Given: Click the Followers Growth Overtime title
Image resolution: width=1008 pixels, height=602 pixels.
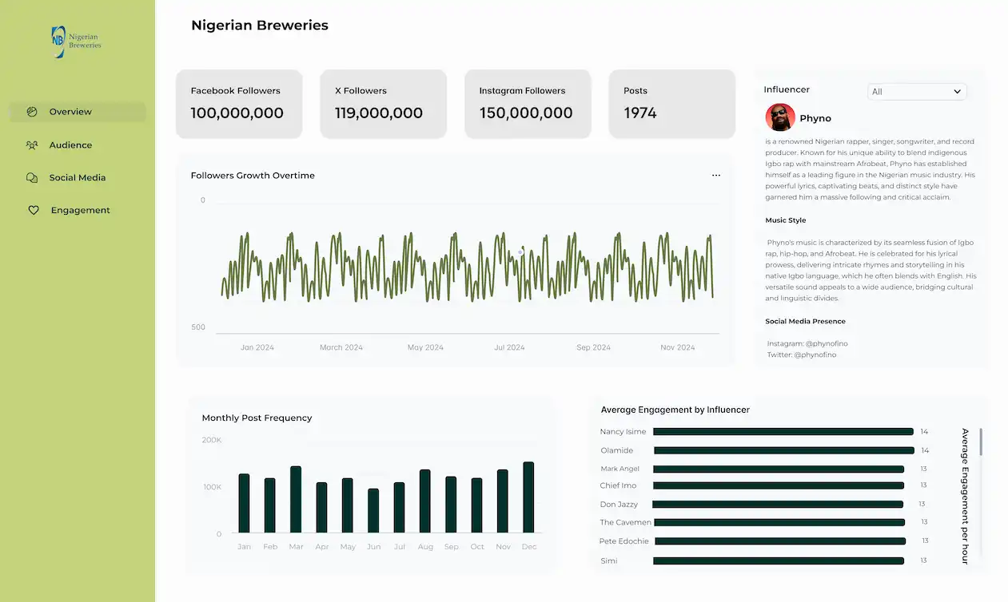Looking at the screenshot, I should coord(253,176).
